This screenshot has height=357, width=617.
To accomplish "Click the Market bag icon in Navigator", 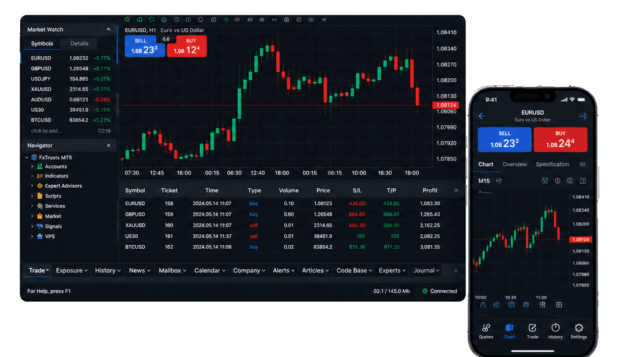I will click(x=40, y=216).
